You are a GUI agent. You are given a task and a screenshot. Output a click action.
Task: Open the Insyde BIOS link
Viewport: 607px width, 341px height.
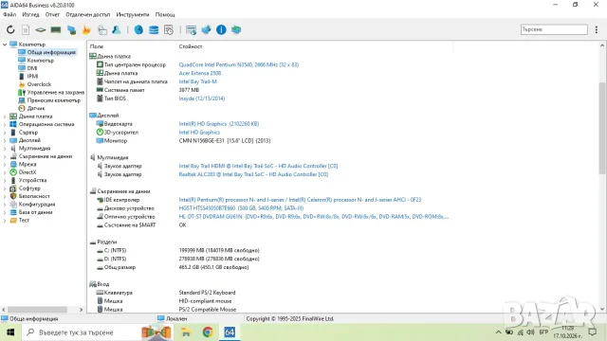pyautogui.click(x=202, y=99)
